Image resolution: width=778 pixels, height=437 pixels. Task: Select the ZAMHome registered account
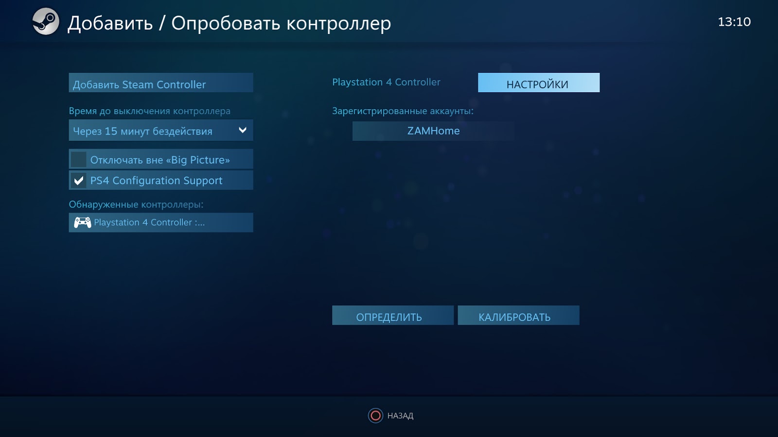[433, 131]
